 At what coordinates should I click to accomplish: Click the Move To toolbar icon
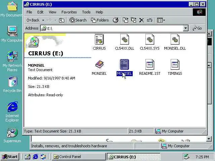coord(125,20)
